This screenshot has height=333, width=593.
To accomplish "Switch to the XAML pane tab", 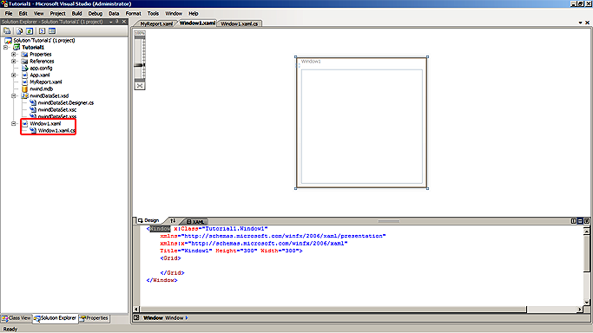I will pos(196,222).
